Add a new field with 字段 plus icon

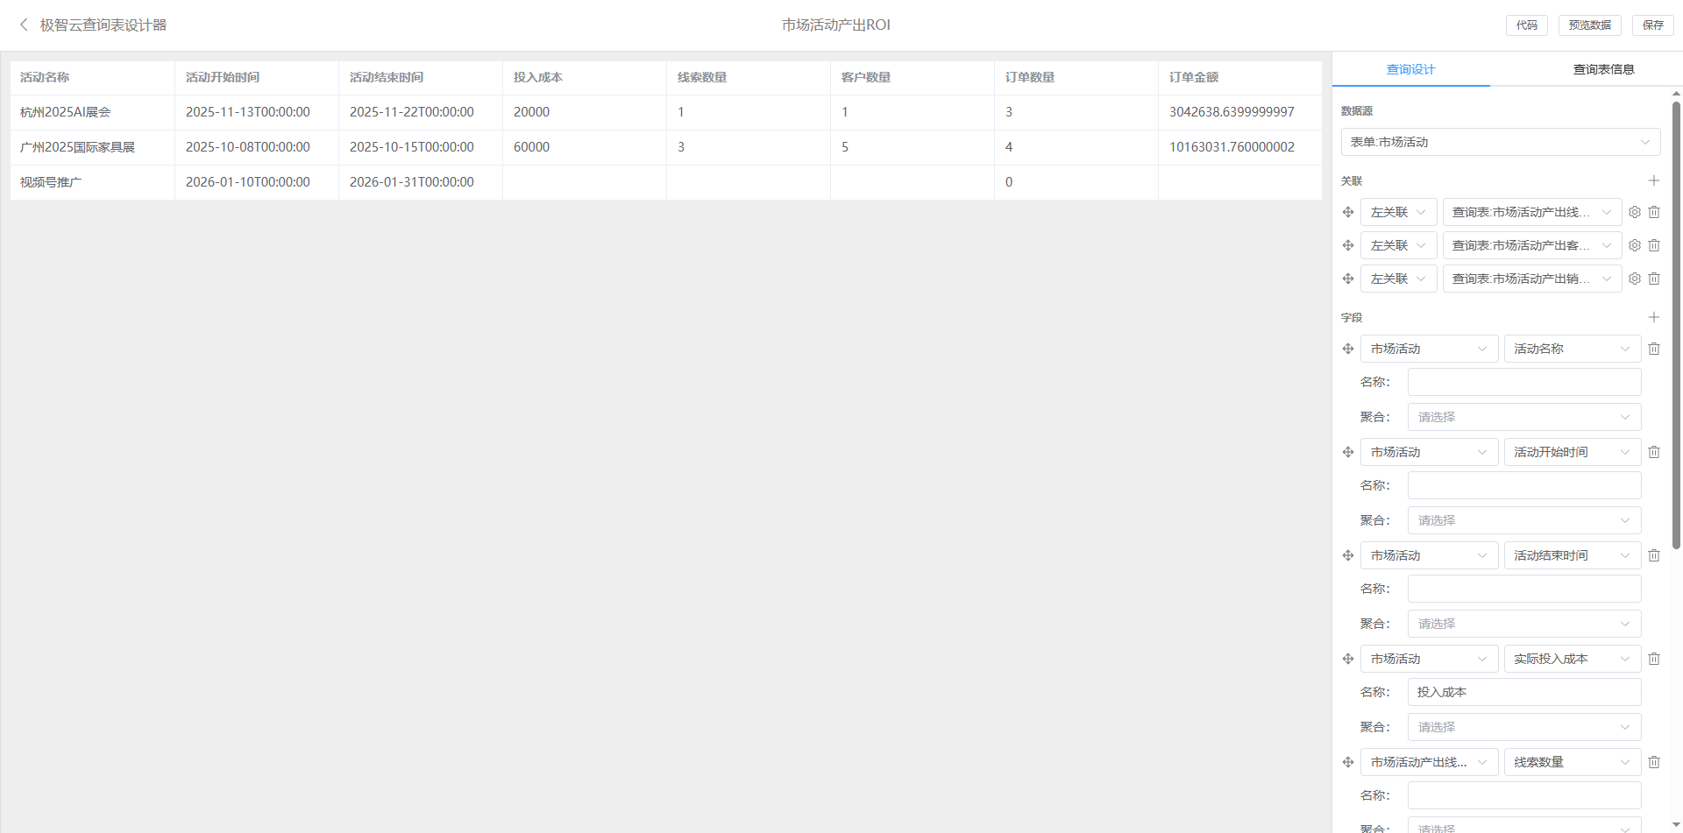(x=1653, y=317)
